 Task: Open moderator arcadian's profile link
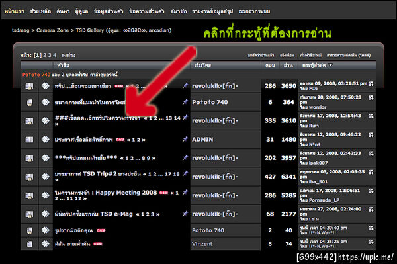pyautogui.click(x=159, y=30)
